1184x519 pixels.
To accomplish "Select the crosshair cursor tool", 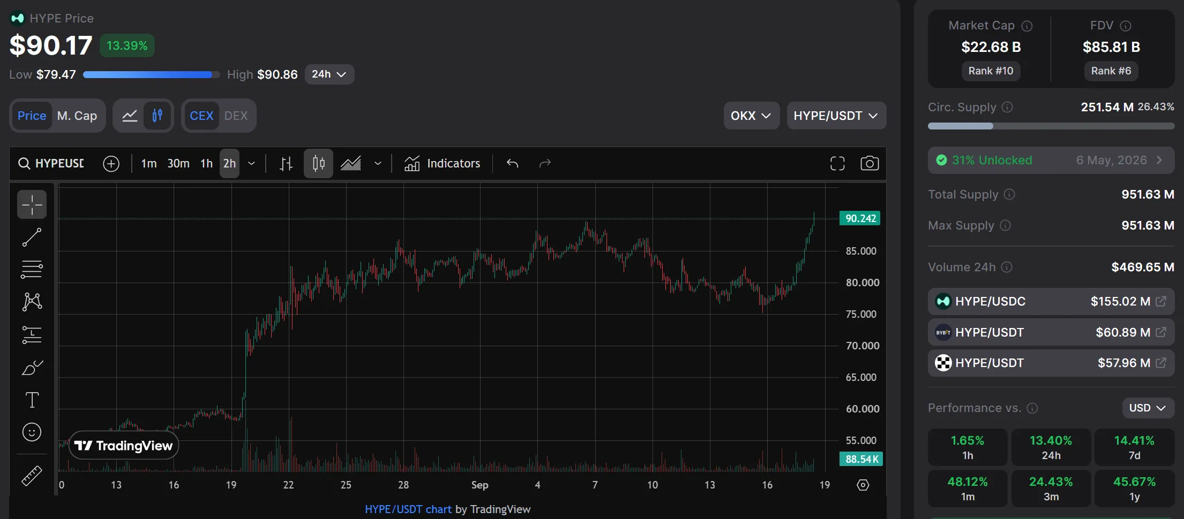I will point(32,204).
